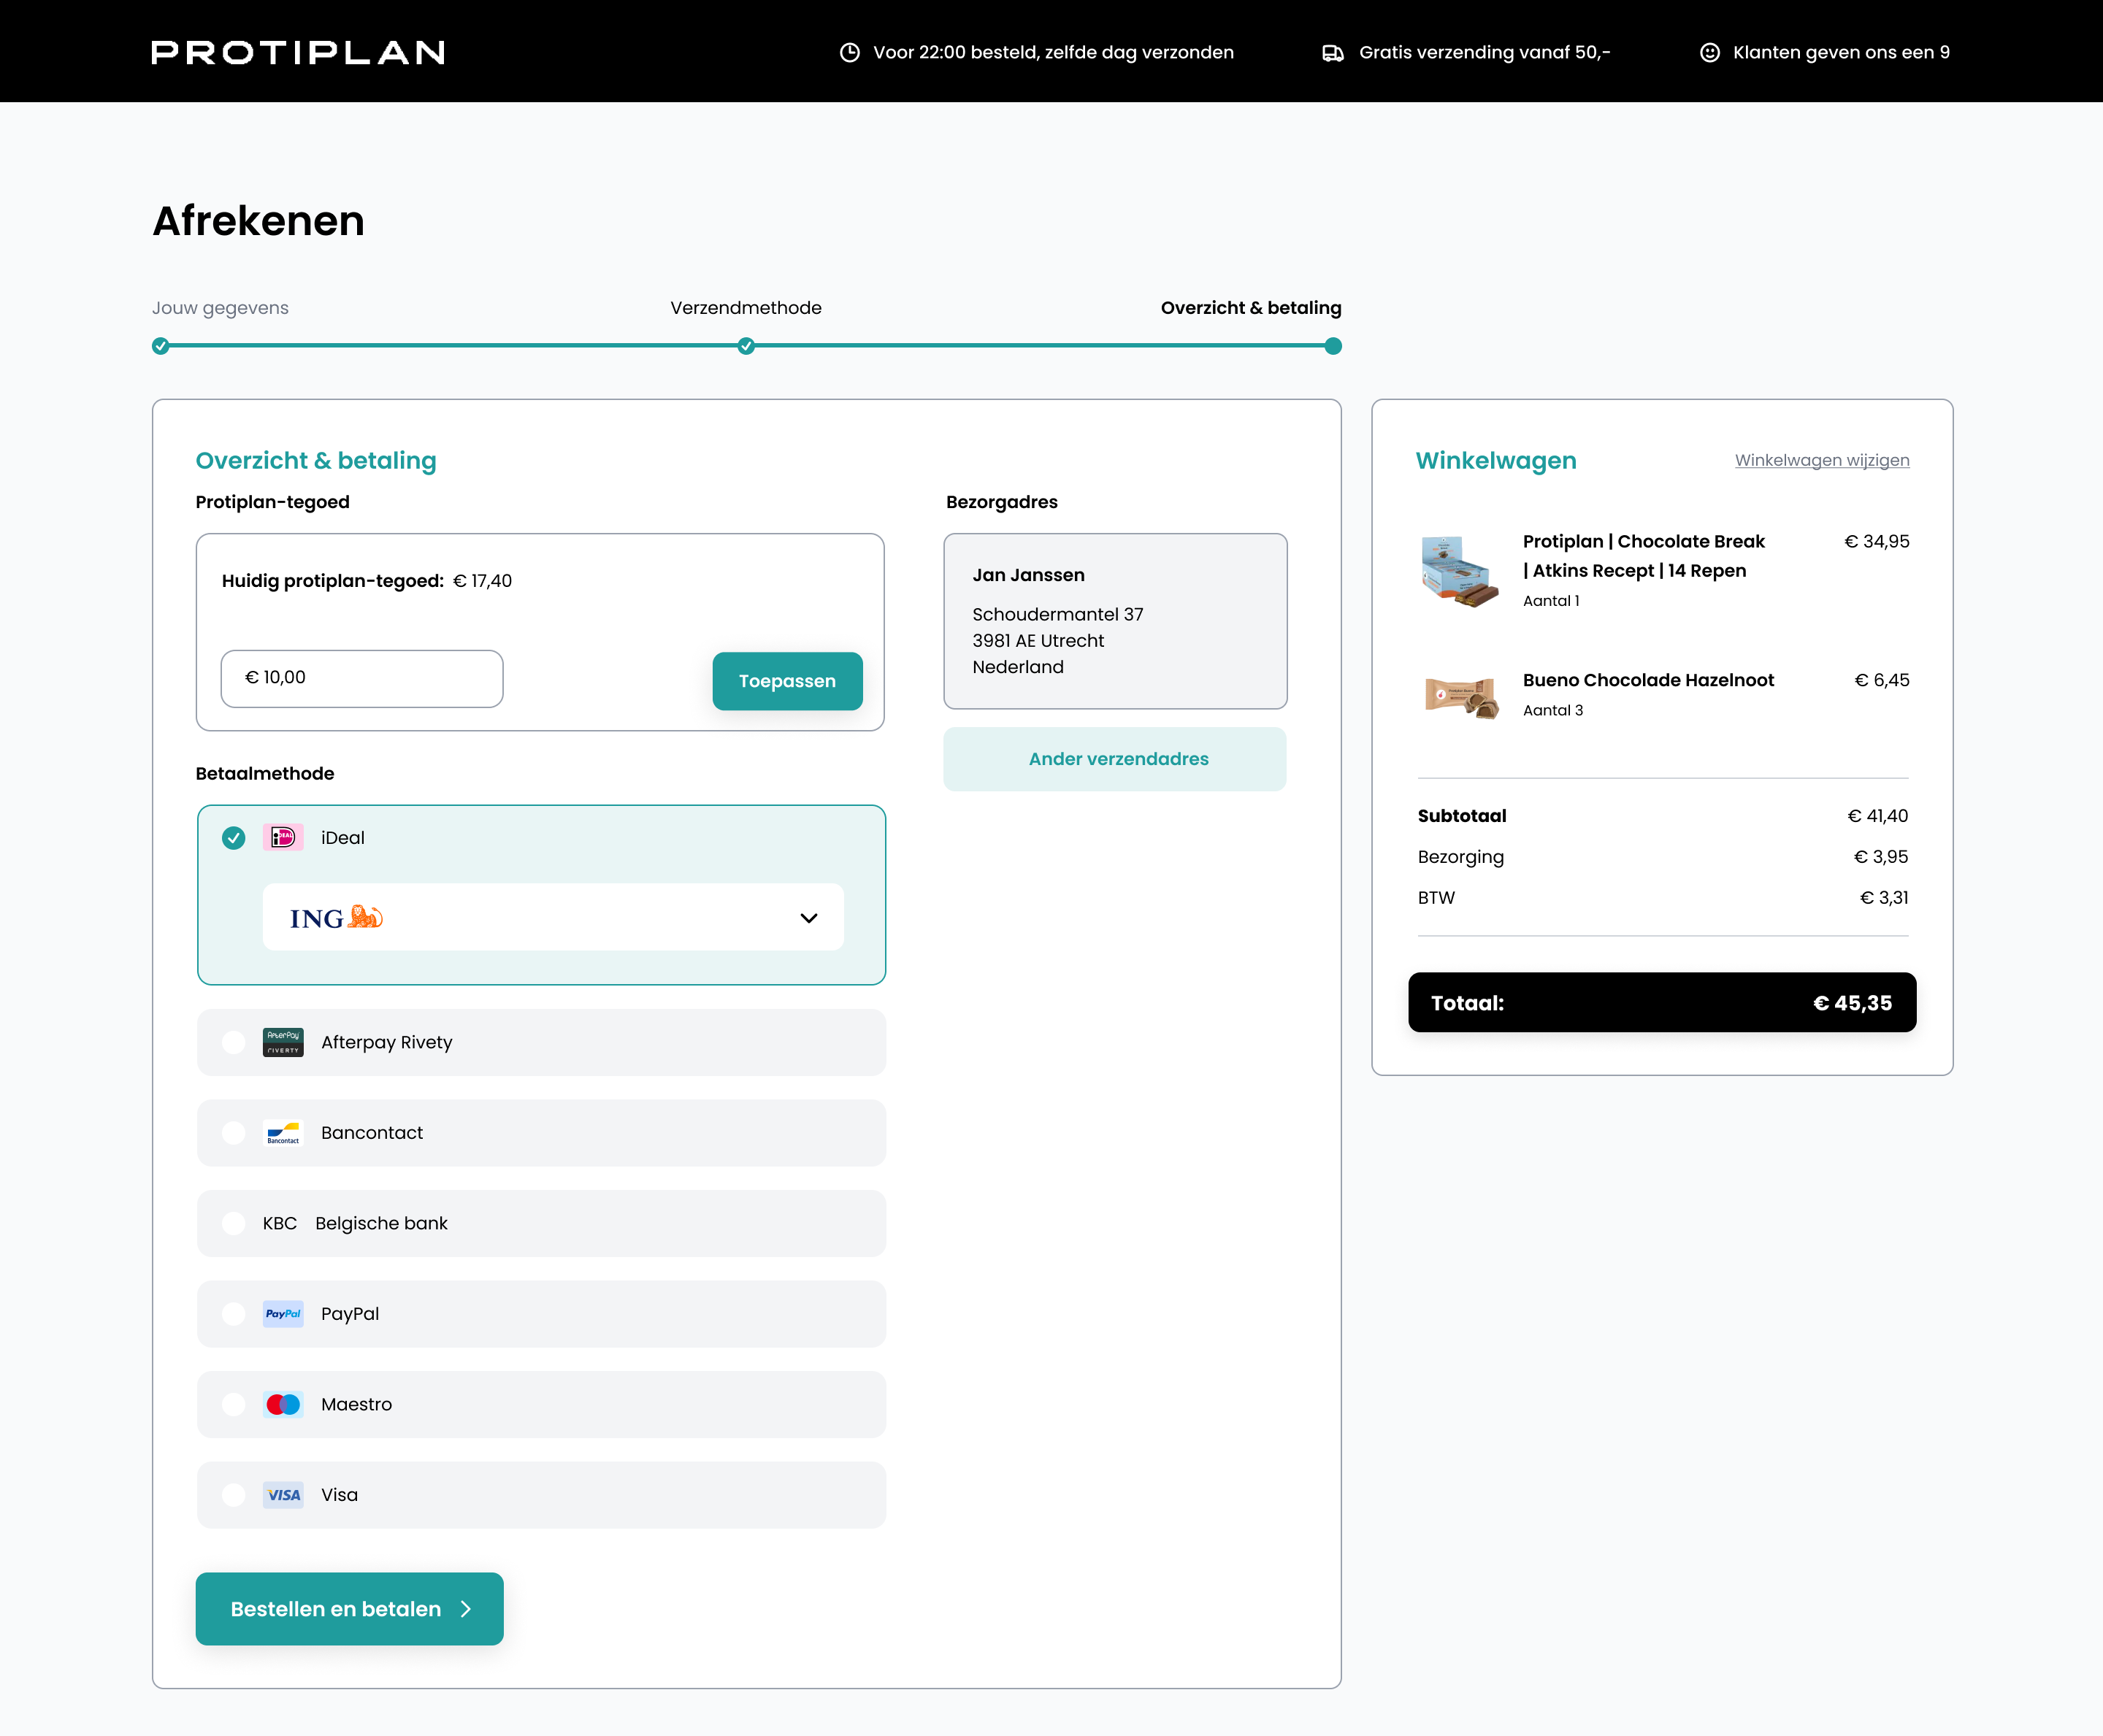Click the delivery truck icon in header

coord(1332,52)
